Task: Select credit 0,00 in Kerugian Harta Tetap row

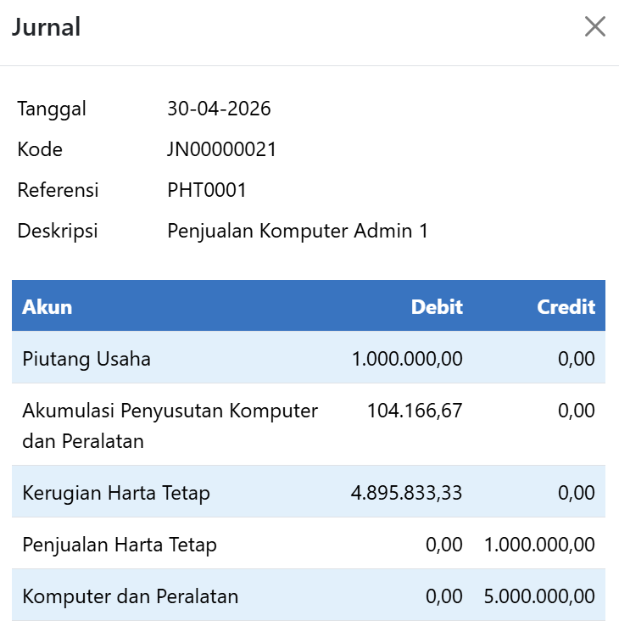Action: (577, 493)
